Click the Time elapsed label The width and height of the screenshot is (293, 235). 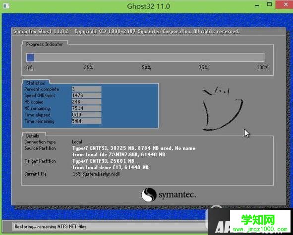(x=37, y=115)
